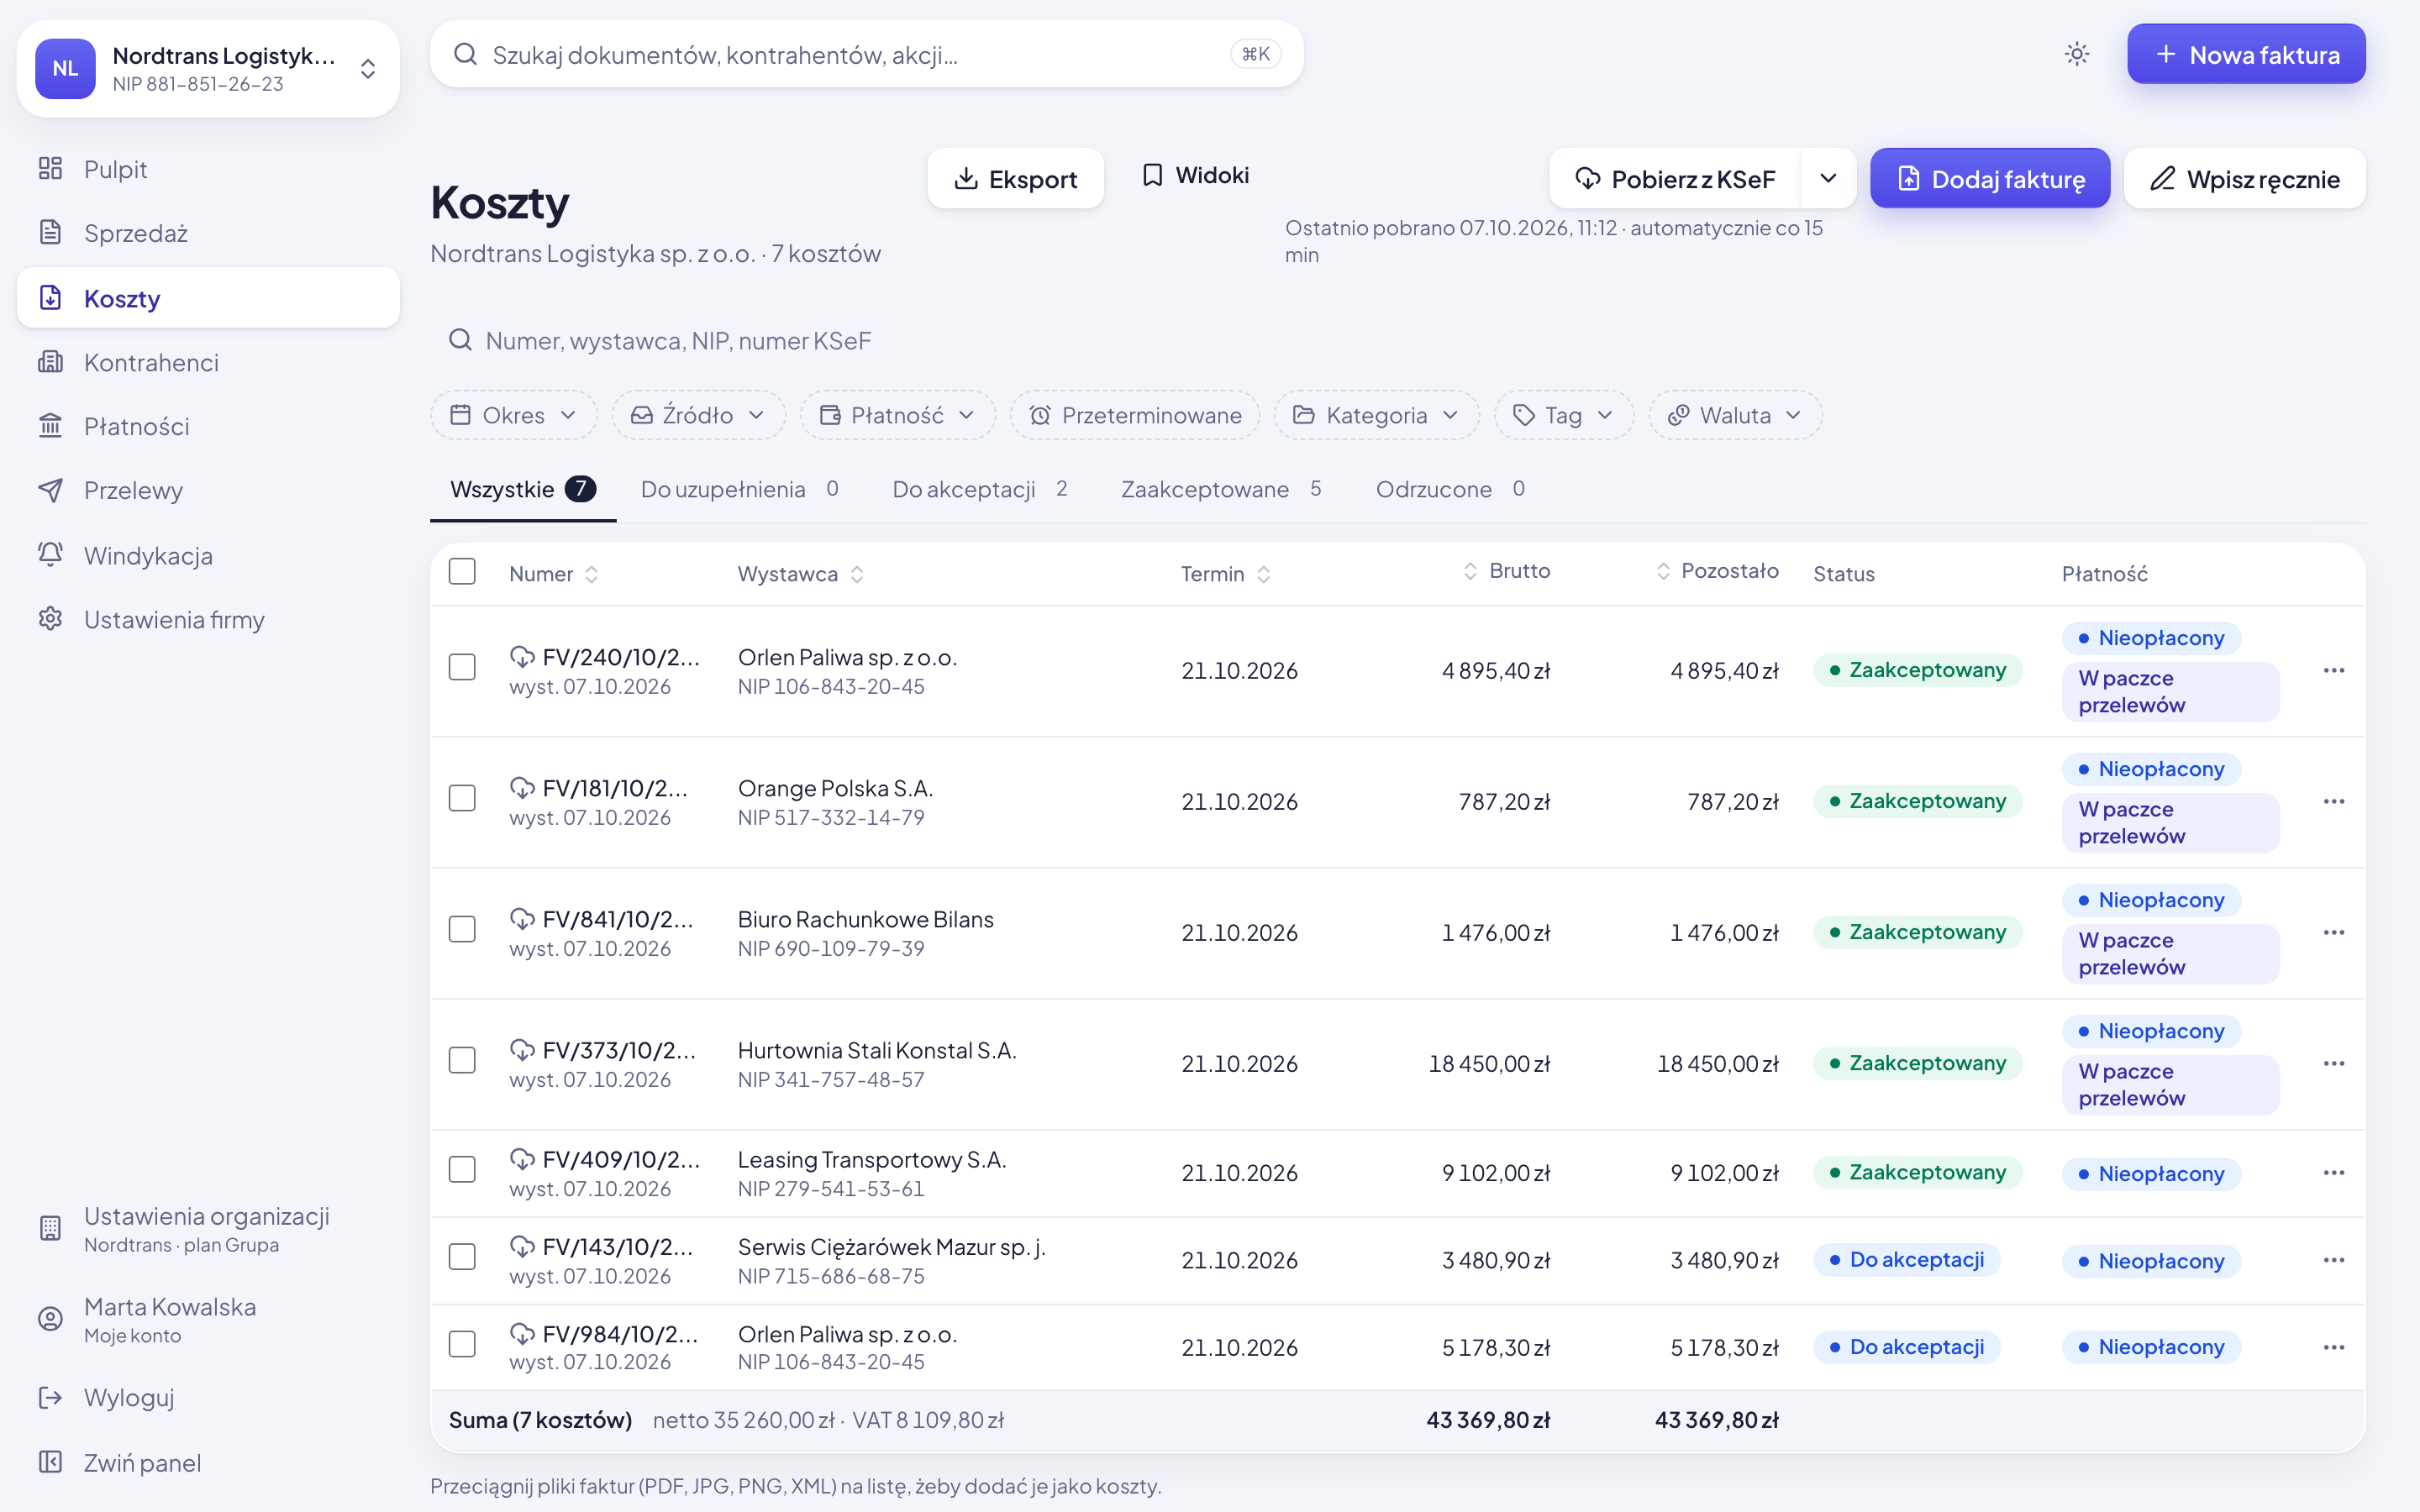The width and height of the screenshot is (2420, 1512).
Task: Click Wyloguj to log out
Action: pyautogui.click(x=208, y=1397)
